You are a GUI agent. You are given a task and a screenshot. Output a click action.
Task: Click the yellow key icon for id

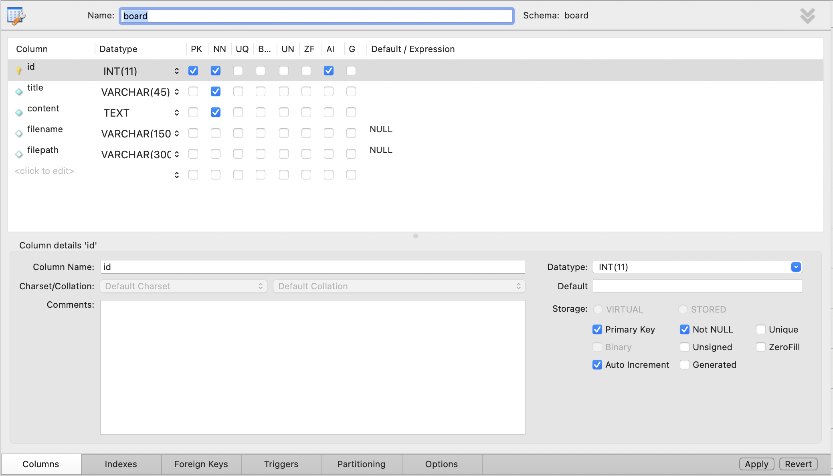(x=18, y=71)
